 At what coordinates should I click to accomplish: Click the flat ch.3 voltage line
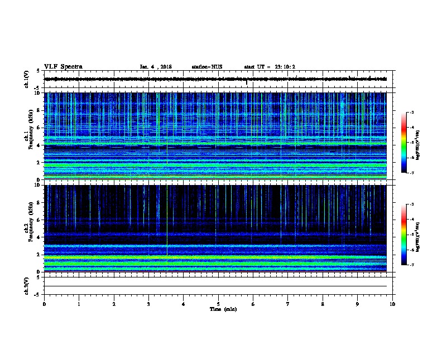[215, 286]
